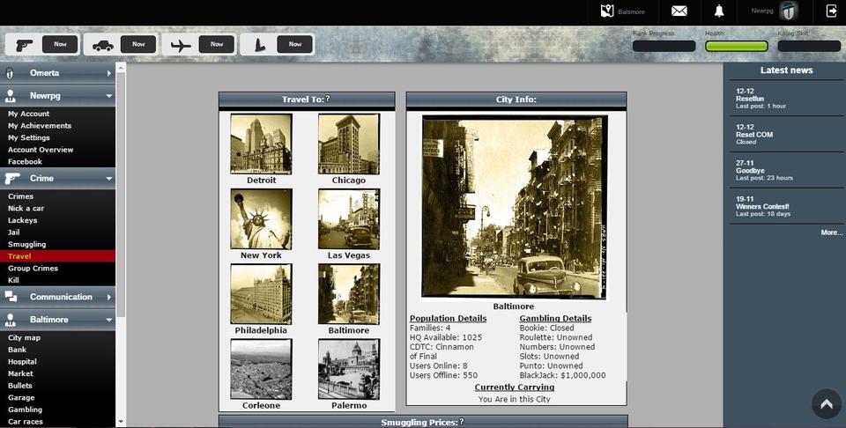Select the Palermo thumbnail
The height and width of the screenshot is (428, 846).
pyautogui.click(x=349, y=369)
